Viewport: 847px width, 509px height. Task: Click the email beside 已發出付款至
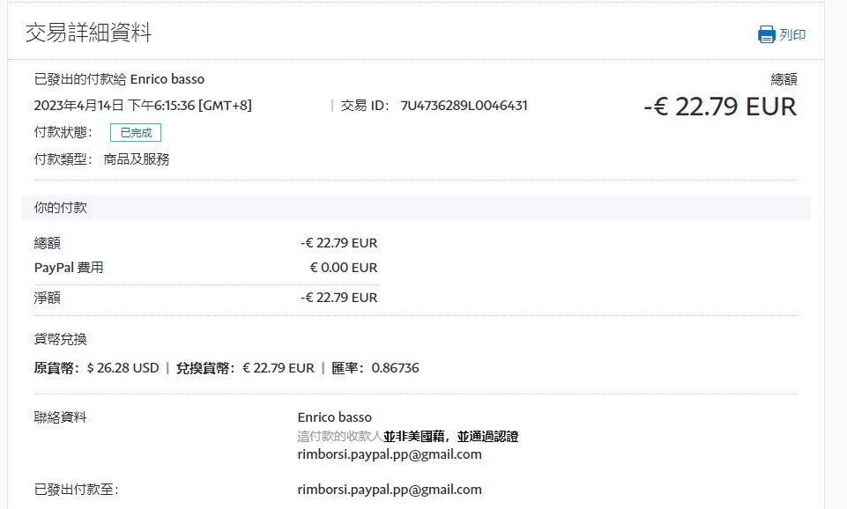pyautogui.click(x=390, y=490)
